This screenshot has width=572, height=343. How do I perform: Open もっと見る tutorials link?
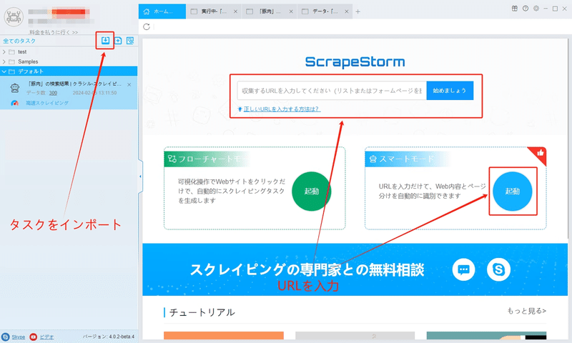coord(527,311)
